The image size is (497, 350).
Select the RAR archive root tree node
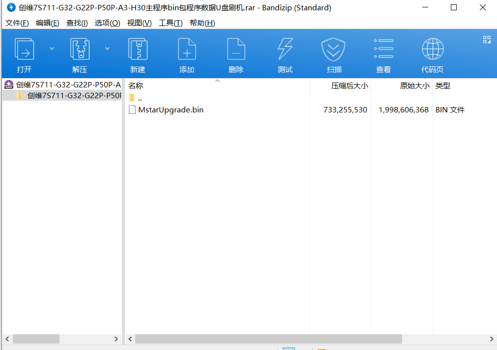(62, 85)
